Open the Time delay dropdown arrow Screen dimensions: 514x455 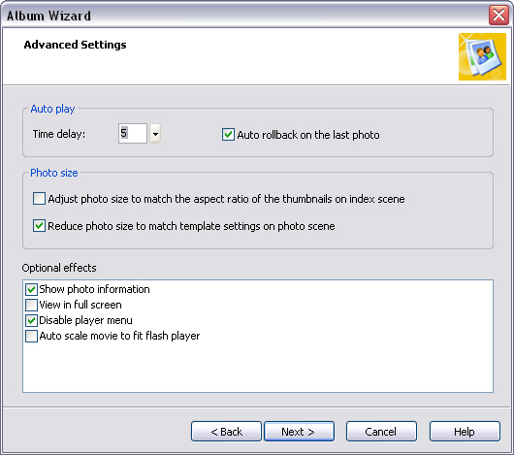tap(155, 134)
